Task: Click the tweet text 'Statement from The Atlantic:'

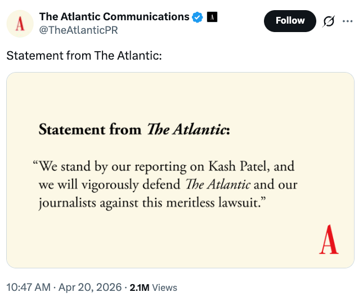Action: point(84,56)
